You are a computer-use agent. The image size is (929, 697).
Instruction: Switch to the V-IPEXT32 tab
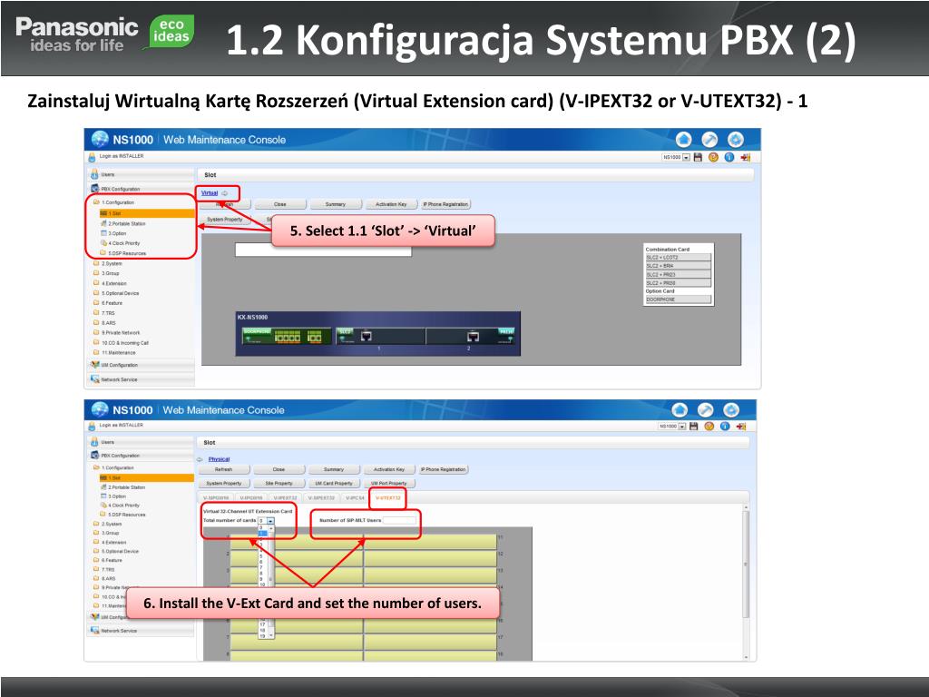tap(286, 498)
